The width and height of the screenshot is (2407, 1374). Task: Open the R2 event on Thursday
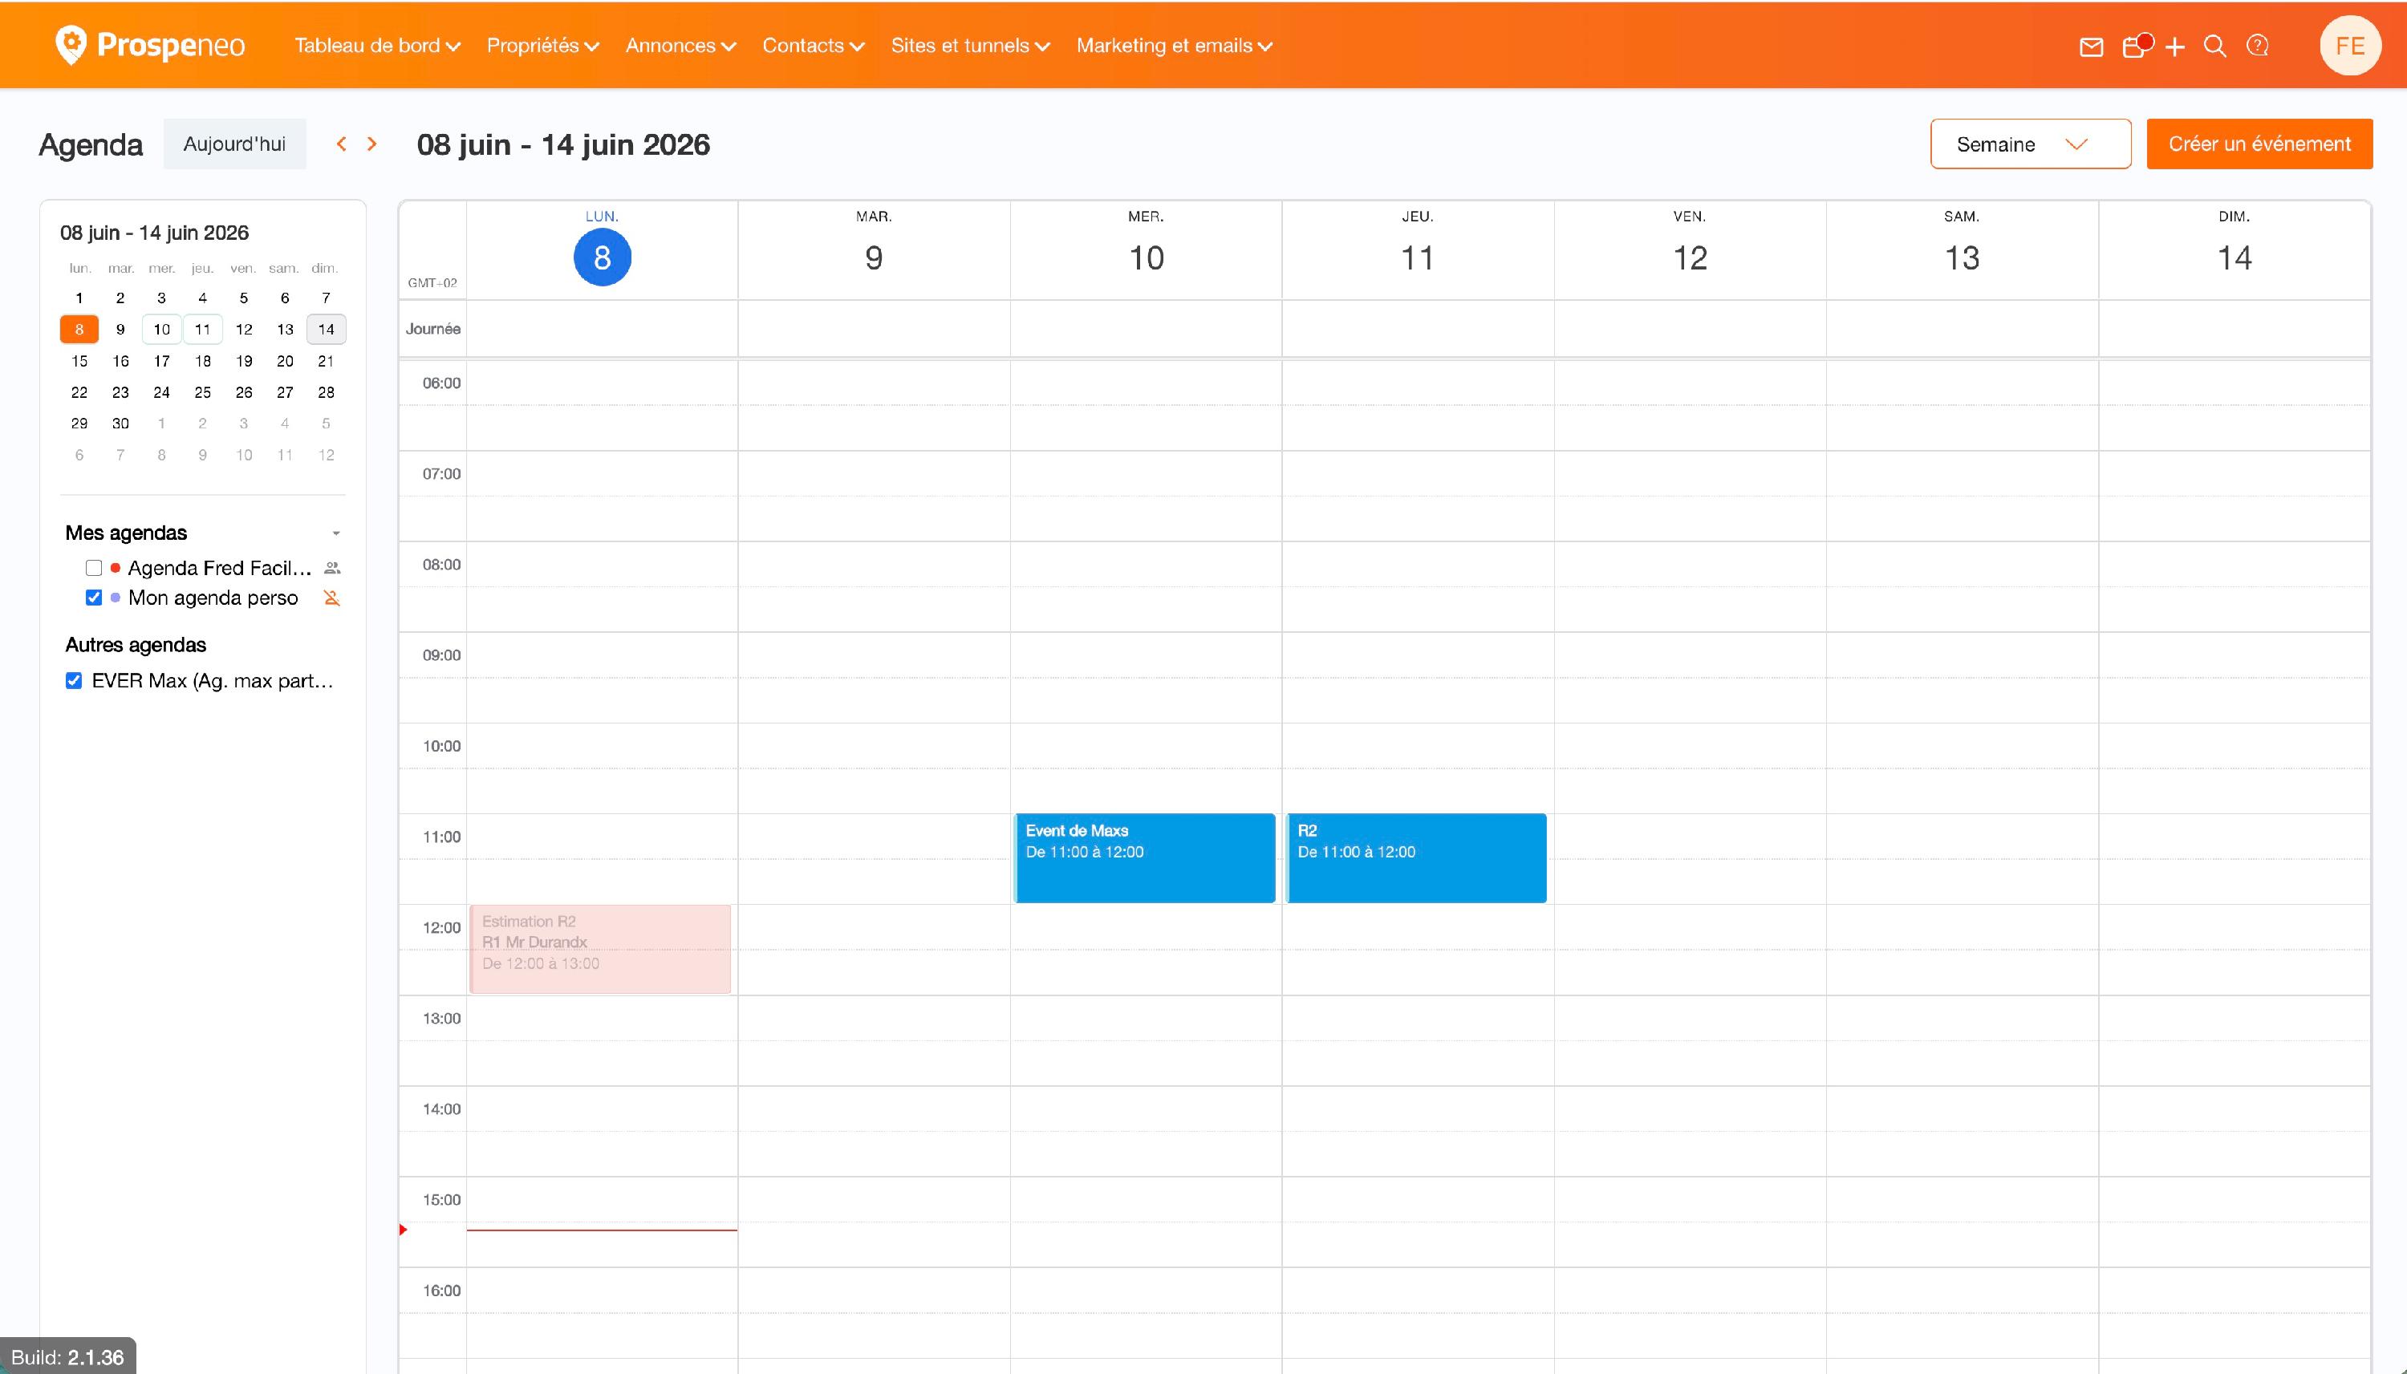1416,857
